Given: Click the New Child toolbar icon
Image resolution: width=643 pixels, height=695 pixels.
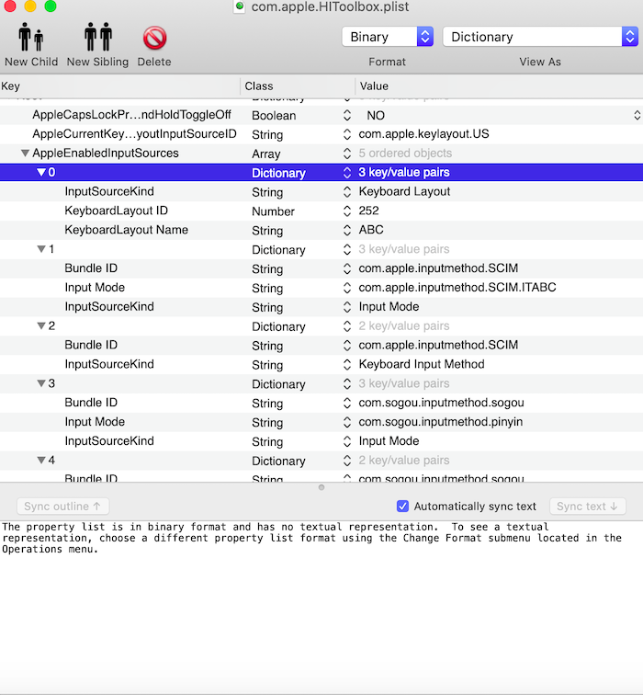Looking at the screenshot, I should click(x=31, y=37).
